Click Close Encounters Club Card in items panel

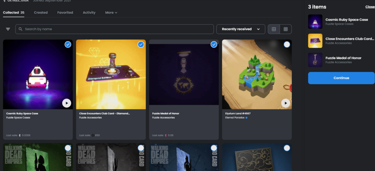(x=349, y=39)
